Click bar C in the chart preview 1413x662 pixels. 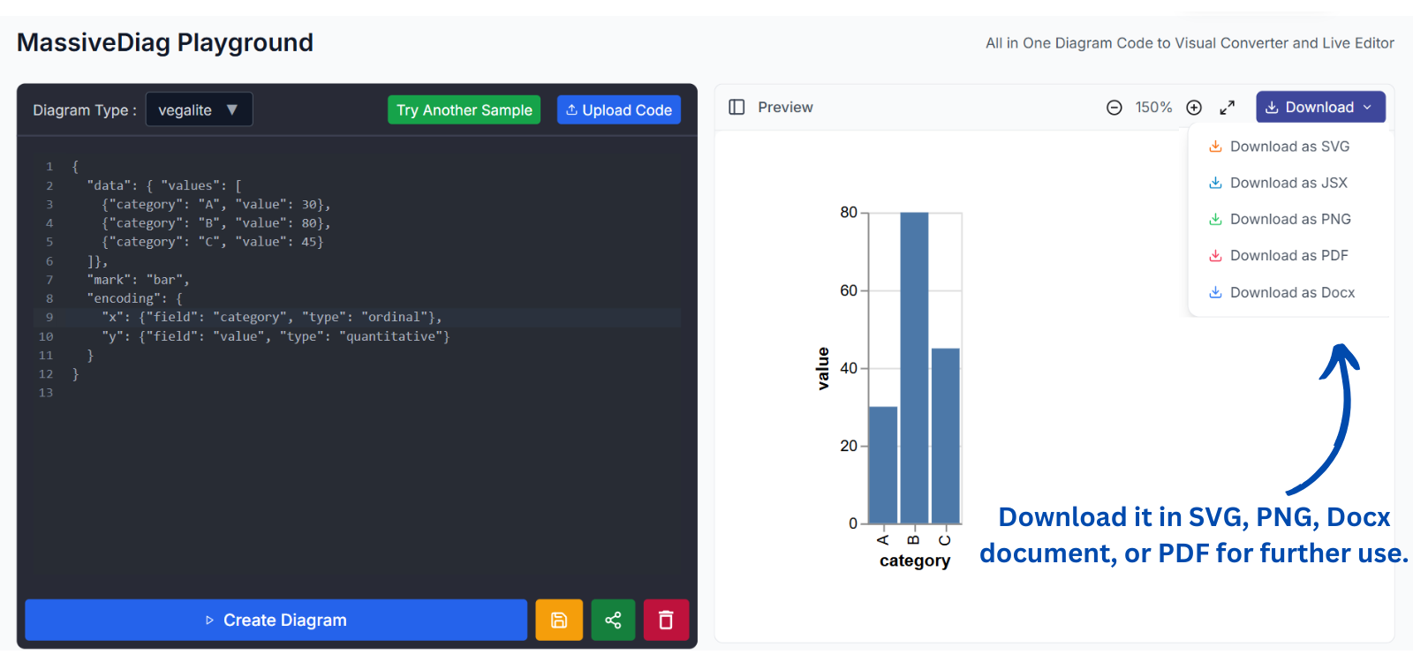pyautogui.click(x=945, y=435)
